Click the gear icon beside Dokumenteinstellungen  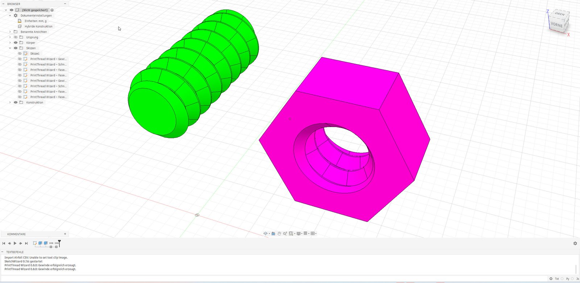tap(16, 16)
